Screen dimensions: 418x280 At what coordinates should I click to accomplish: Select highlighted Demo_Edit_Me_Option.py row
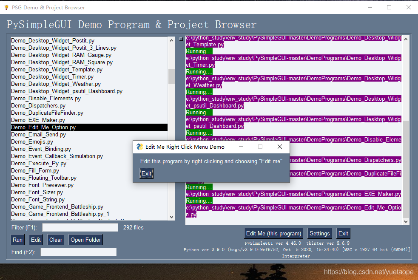pyautogui.click(x=89, y=127)
